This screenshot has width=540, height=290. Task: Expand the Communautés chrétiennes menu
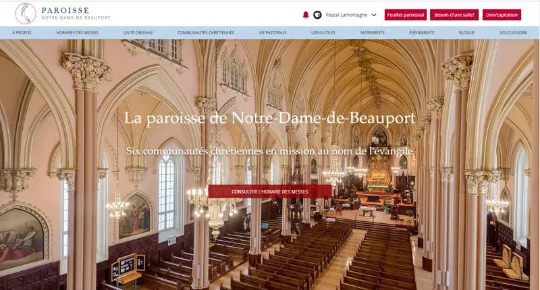pyautogui.click(x=206, y=32)
